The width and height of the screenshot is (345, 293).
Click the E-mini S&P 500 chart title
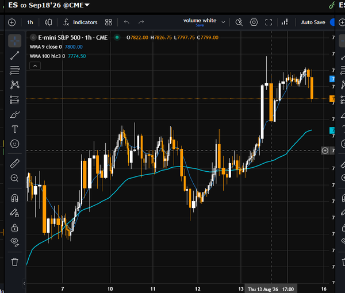click(73, 37)
